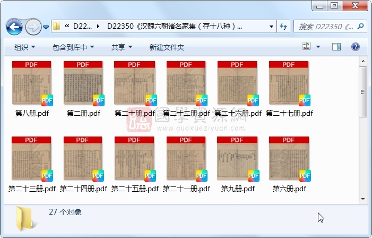Change view with the view icon

tap(307, 46)
